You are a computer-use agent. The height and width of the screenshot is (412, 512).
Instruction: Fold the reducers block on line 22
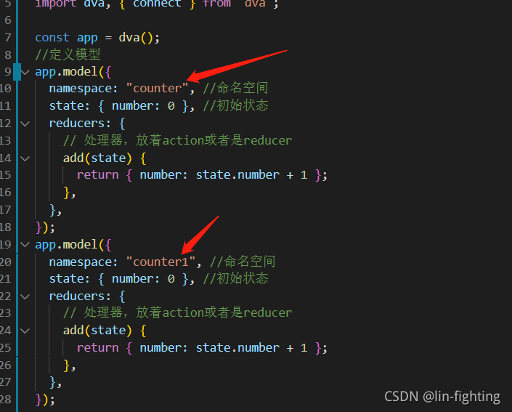coord(25,296)
